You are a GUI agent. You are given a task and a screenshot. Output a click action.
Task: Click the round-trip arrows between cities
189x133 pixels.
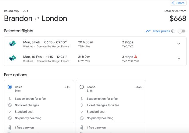pyautogui.click(x=37, y=19)
